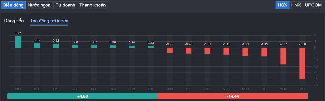
Task: Click the VPL ticker label
Action: click(x=188, y=89)
